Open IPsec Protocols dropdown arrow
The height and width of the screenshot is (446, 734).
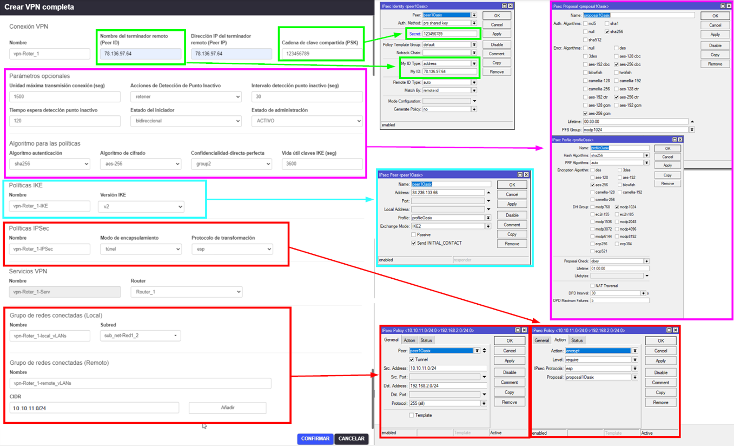(x=634, y=368)
